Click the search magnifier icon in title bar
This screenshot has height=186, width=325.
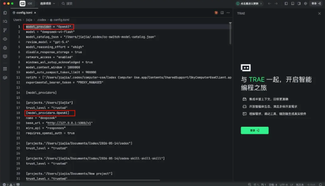click(63, 4)
